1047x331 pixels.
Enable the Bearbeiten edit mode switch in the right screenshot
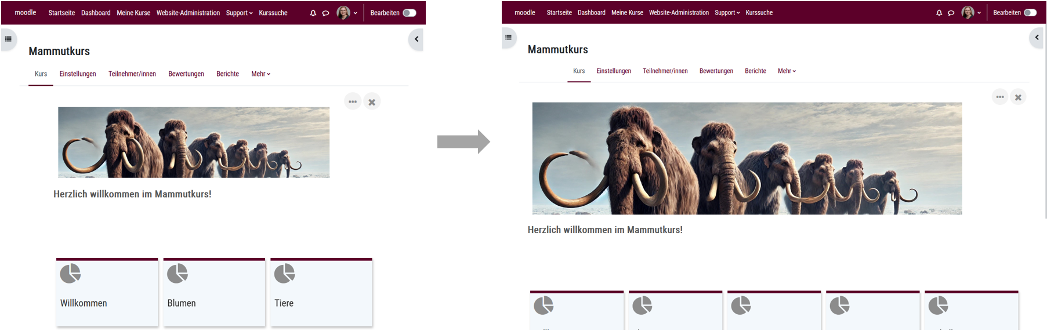(1030, 13)
